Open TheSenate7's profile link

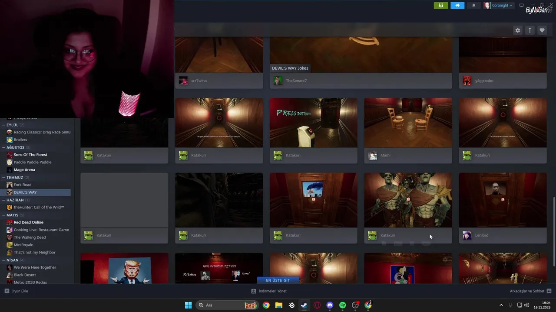pyautogui.click(x=296, y=81)
